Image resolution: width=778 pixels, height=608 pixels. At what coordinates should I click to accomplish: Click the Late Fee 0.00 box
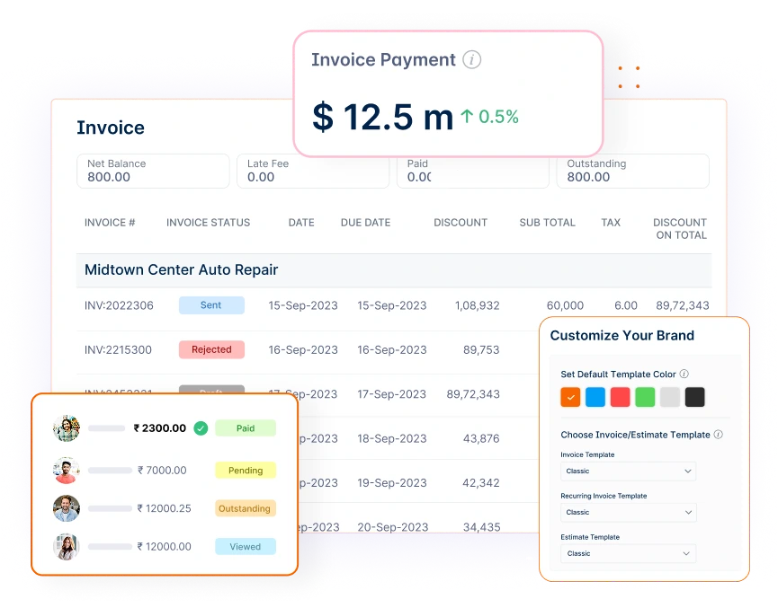tap(313, 171)
